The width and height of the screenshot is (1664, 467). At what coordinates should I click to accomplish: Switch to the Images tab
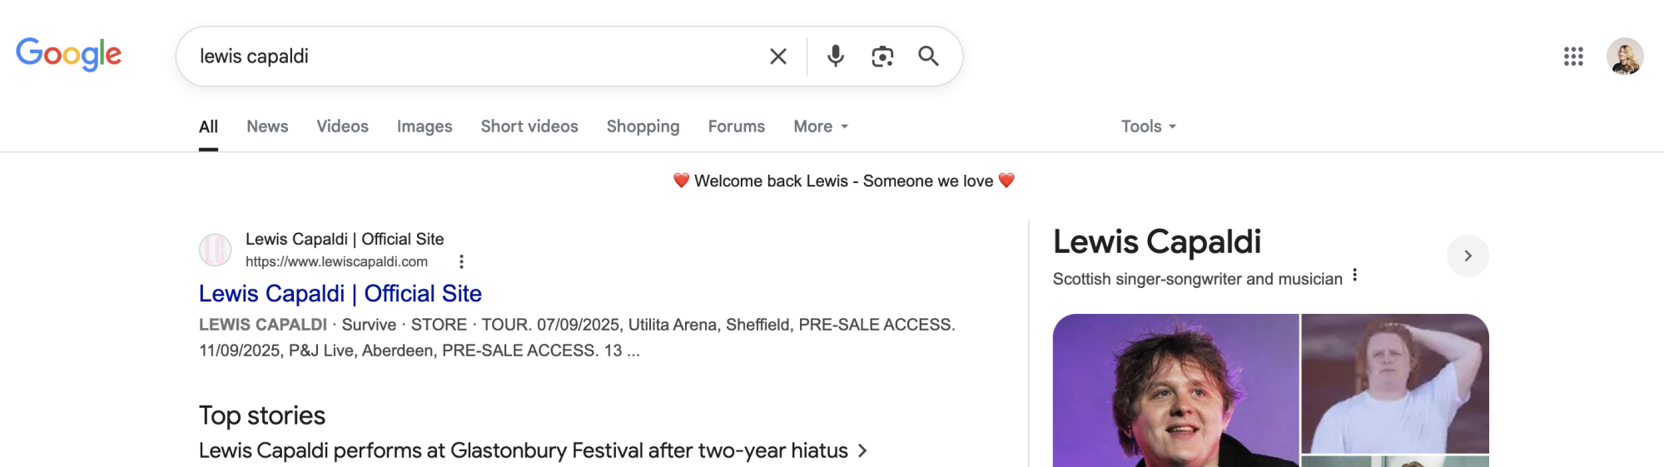425,127
